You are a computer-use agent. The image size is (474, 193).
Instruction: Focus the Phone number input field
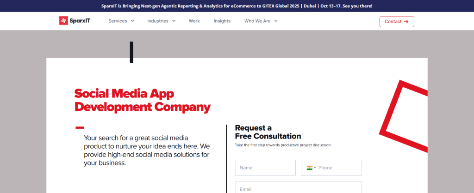point(338,168)
